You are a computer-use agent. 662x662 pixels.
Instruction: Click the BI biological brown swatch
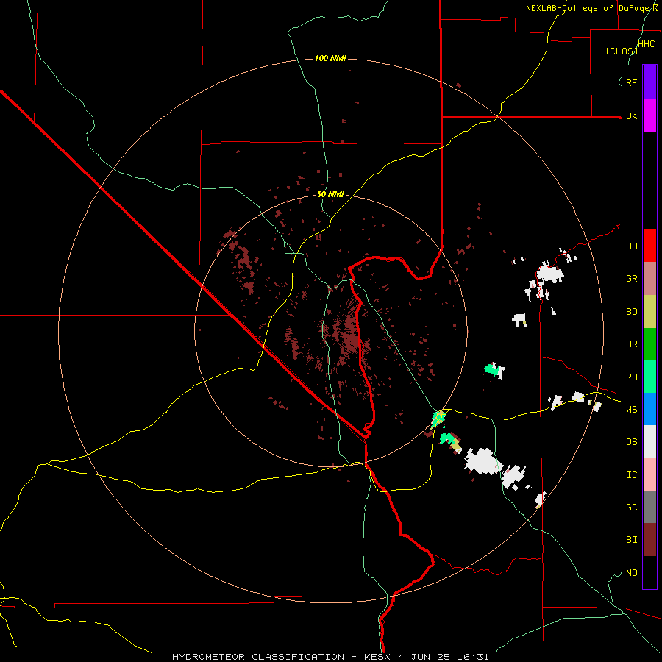click(649, 540)
